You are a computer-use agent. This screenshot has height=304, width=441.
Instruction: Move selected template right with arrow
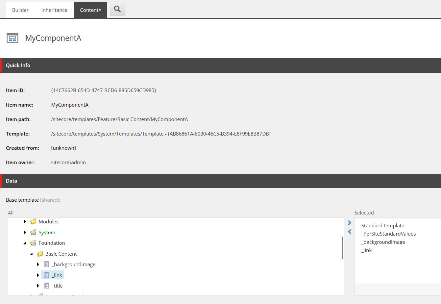click(350, 223)
